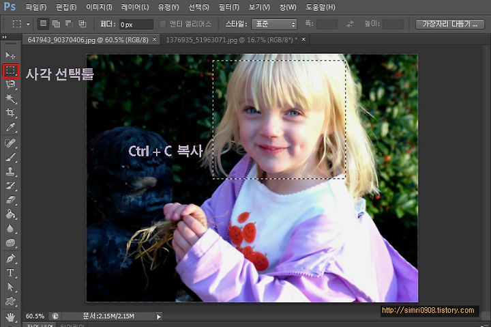Image resolution: width=491 pixels, height=327 pixels.
Task: Select the Brush tool
Action: [10, 157]
